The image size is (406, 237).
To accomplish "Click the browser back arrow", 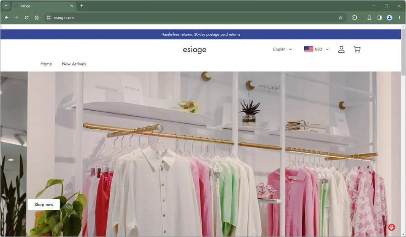I will (x=7, y=18).
